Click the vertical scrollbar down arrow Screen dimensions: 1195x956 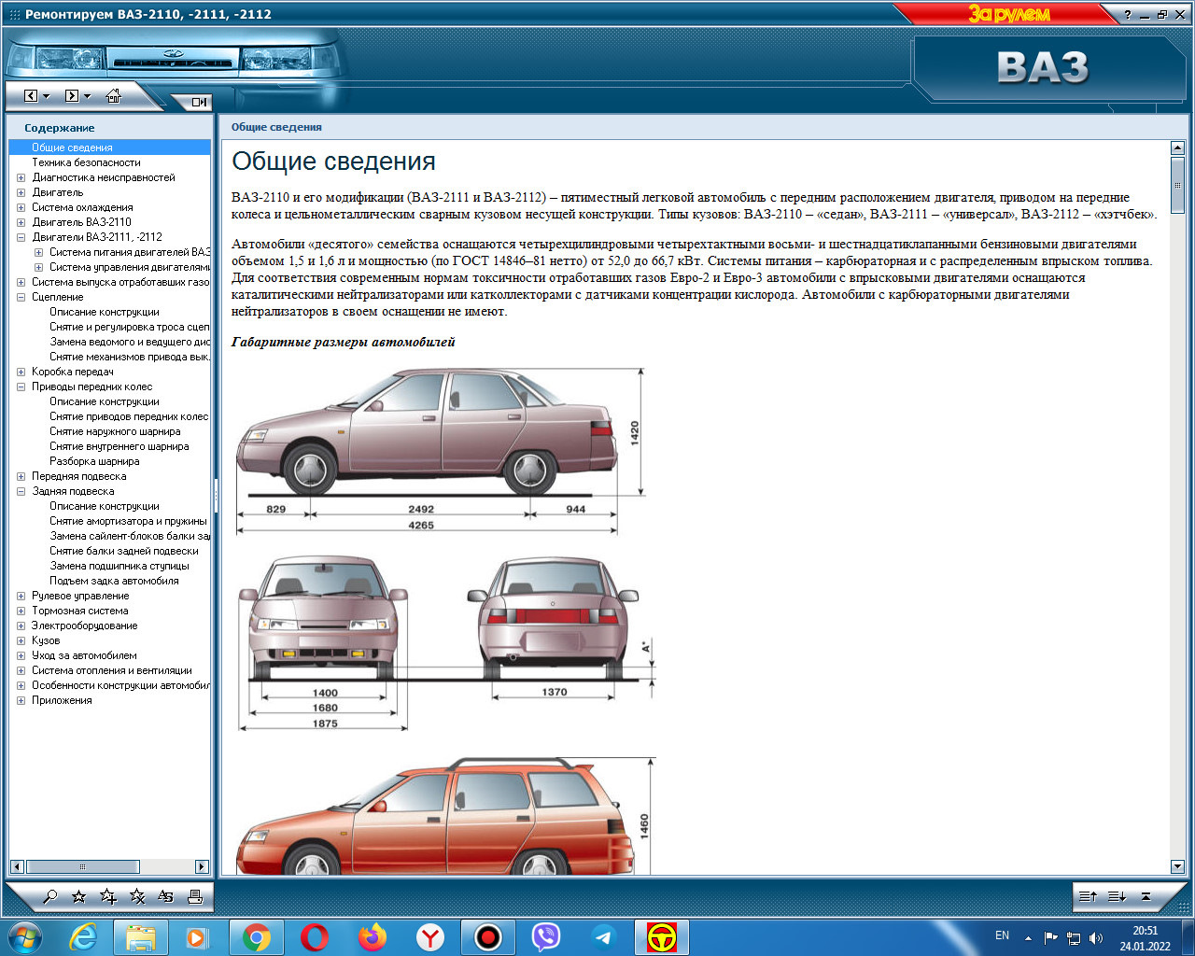click(1177, 866)
